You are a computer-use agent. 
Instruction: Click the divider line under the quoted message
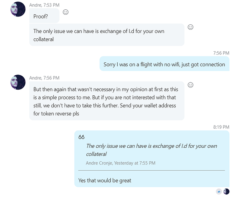[x=151, y=171]
